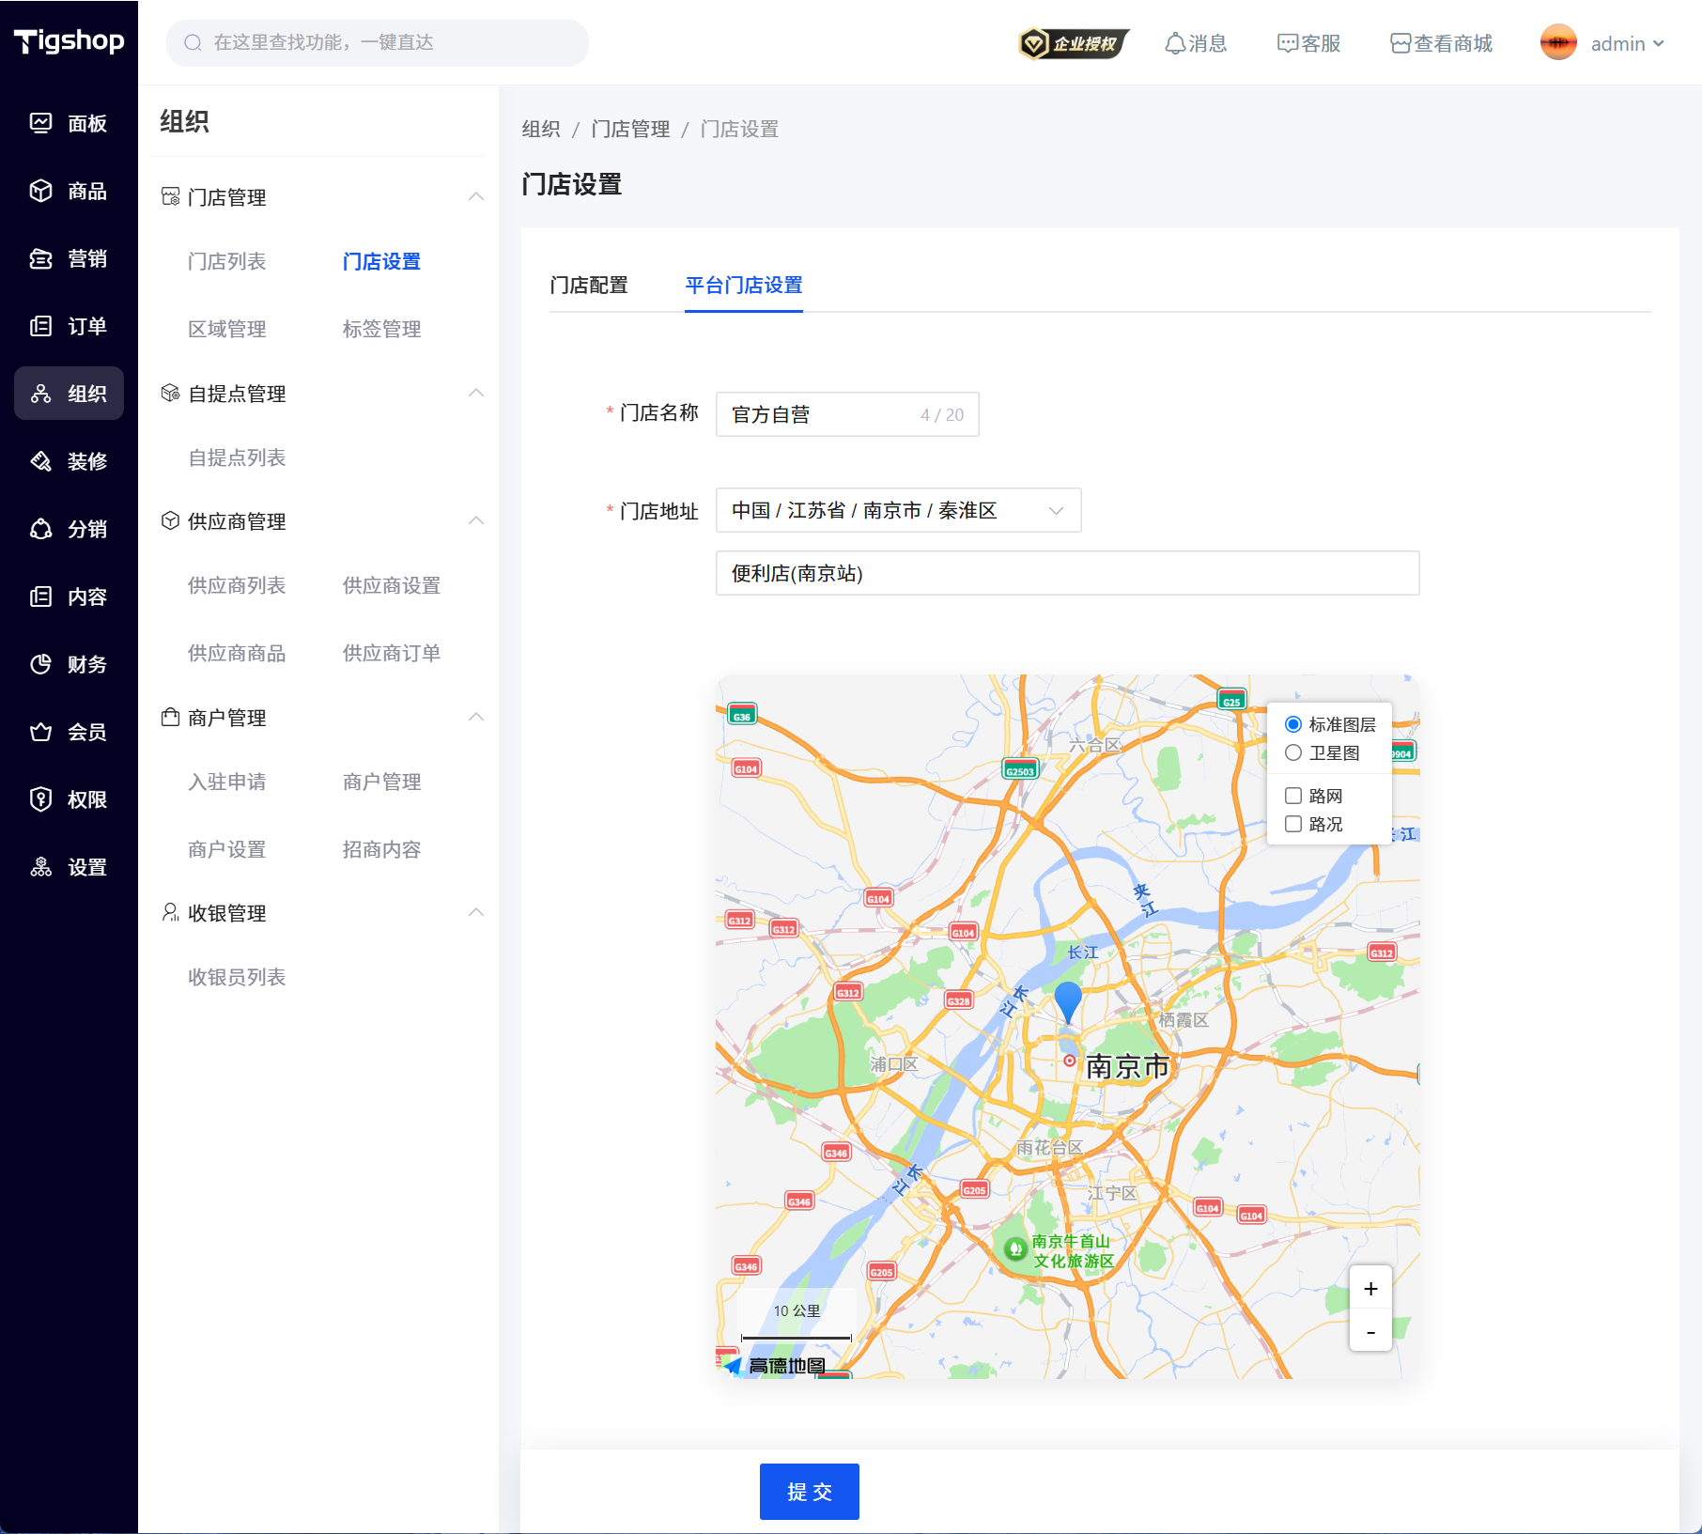This screenshot has width=1702, height=1534.
Task: Open 供应商列表 in the side menu
Action: (x=237, y=585)
